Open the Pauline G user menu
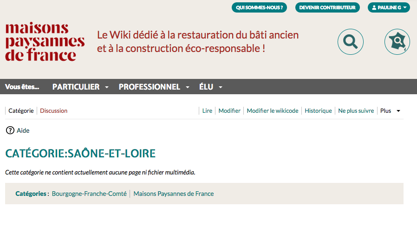417x227 pixels. [389, 7]
